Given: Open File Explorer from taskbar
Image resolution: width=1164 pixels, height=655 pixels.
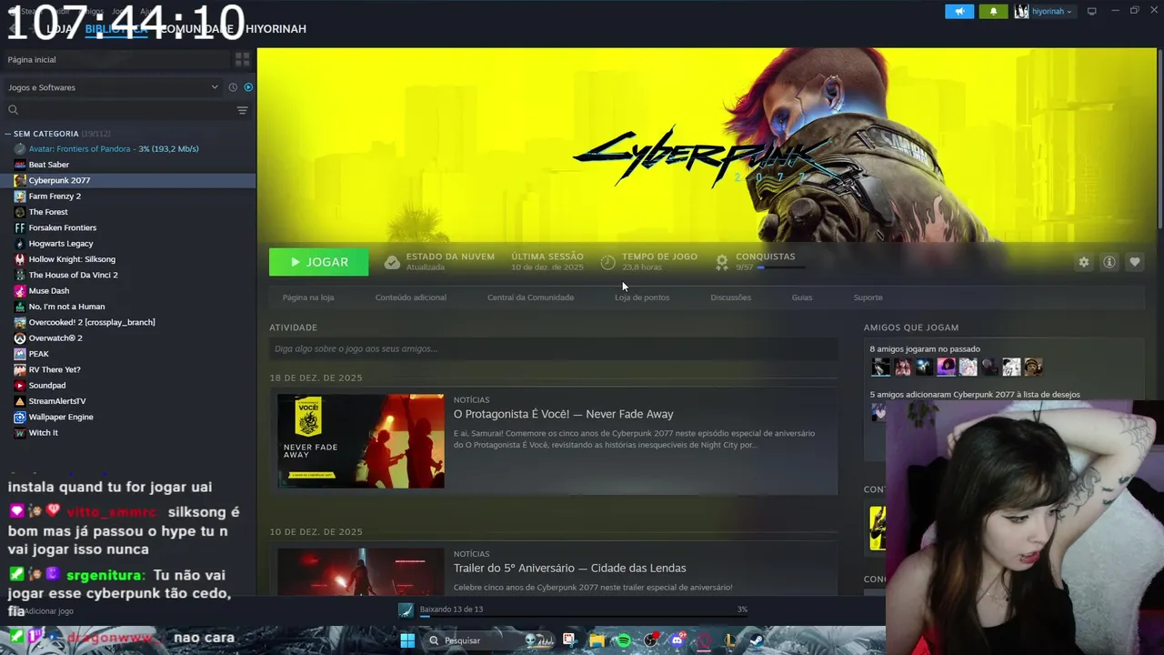Looking at the screenshot, I should 597,640.
